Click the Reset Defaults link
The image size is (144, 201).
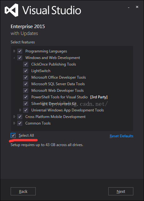click(121, 136)
